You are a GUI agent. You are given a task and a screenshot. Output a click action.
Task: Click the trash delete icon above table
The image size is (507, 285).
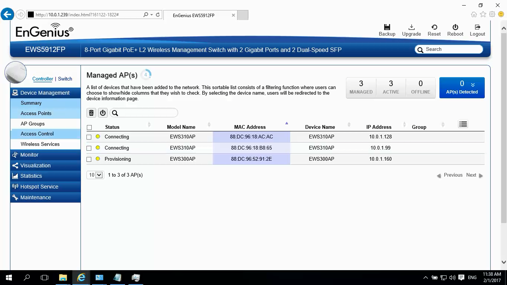(x=91, y=113)
